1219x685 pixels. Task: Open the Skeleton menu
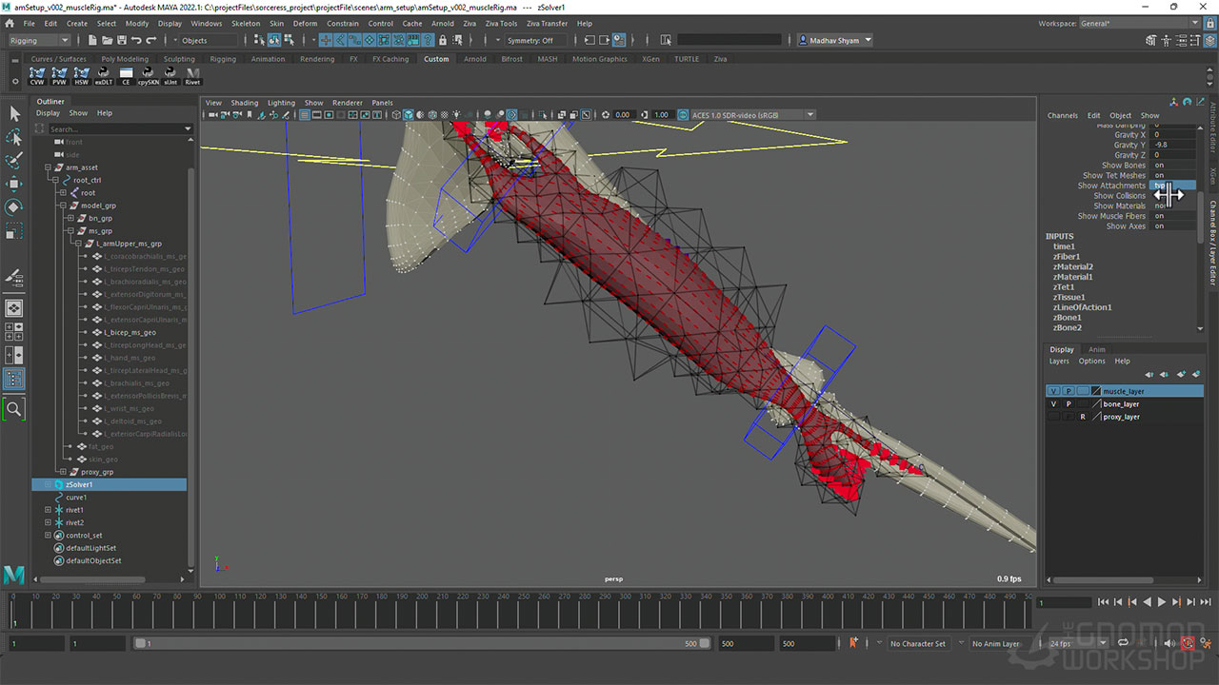click(x=246, y=23)
